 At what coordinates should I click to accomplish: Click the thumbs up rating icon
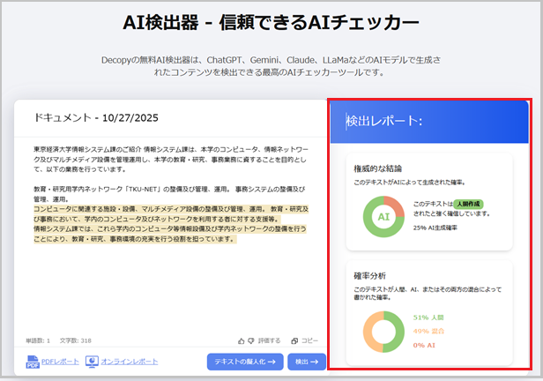(242, 340)
